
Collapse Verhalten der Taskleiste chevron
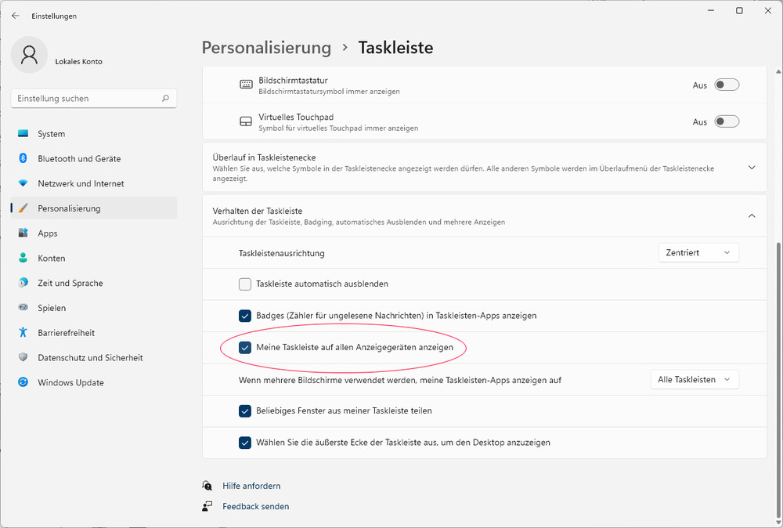[x=752, y=215]
